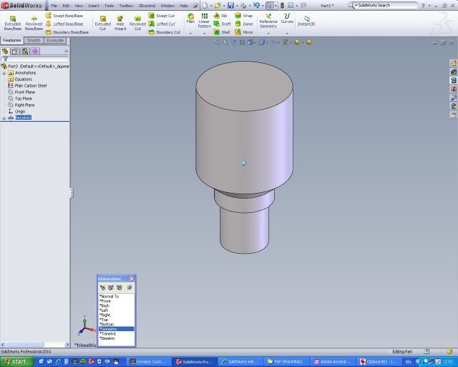The width and height of the screenshot is (458, 367).
Task: Toggle the Instant3D mode
Action: click(x=306, y=20)
